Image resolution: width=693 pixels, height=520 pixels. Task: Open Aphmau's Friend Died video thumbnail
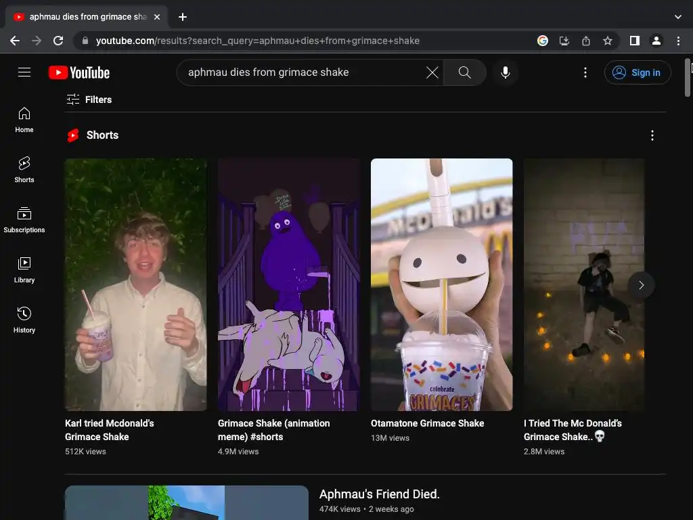[x=187, y=503]
